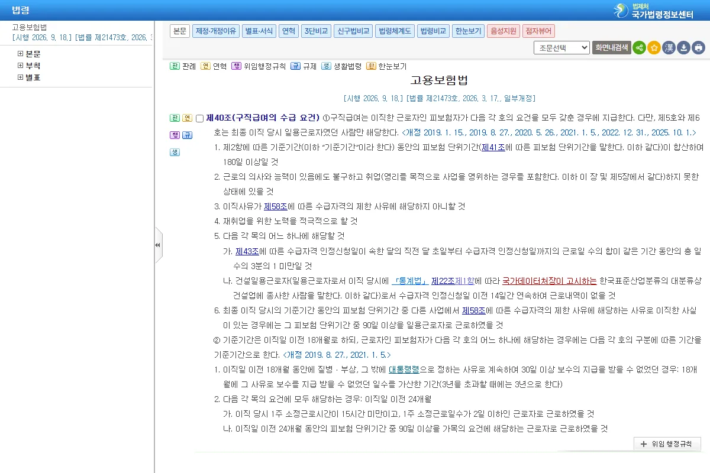Open 판례 via the 판 icon beside 제40조
The height and width of the screenshot is (473, 710).
pyautogui.click(x=175, y=118)
